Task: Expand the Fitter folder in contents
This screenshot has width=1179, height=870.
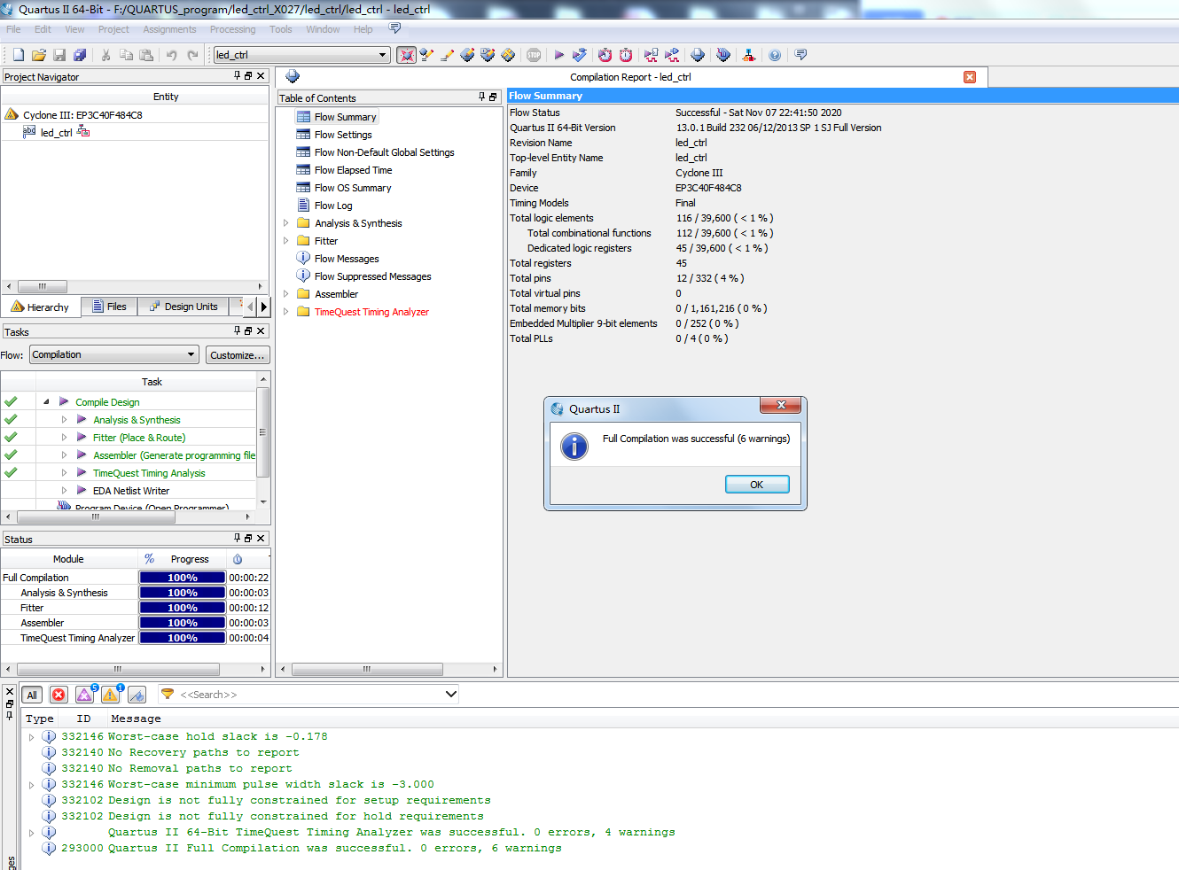Action: tap(285, 241)
